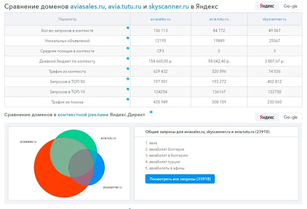Click search traffic value 435 949
Viewport: 307px width, 209px height.
[x=160, y=102]
